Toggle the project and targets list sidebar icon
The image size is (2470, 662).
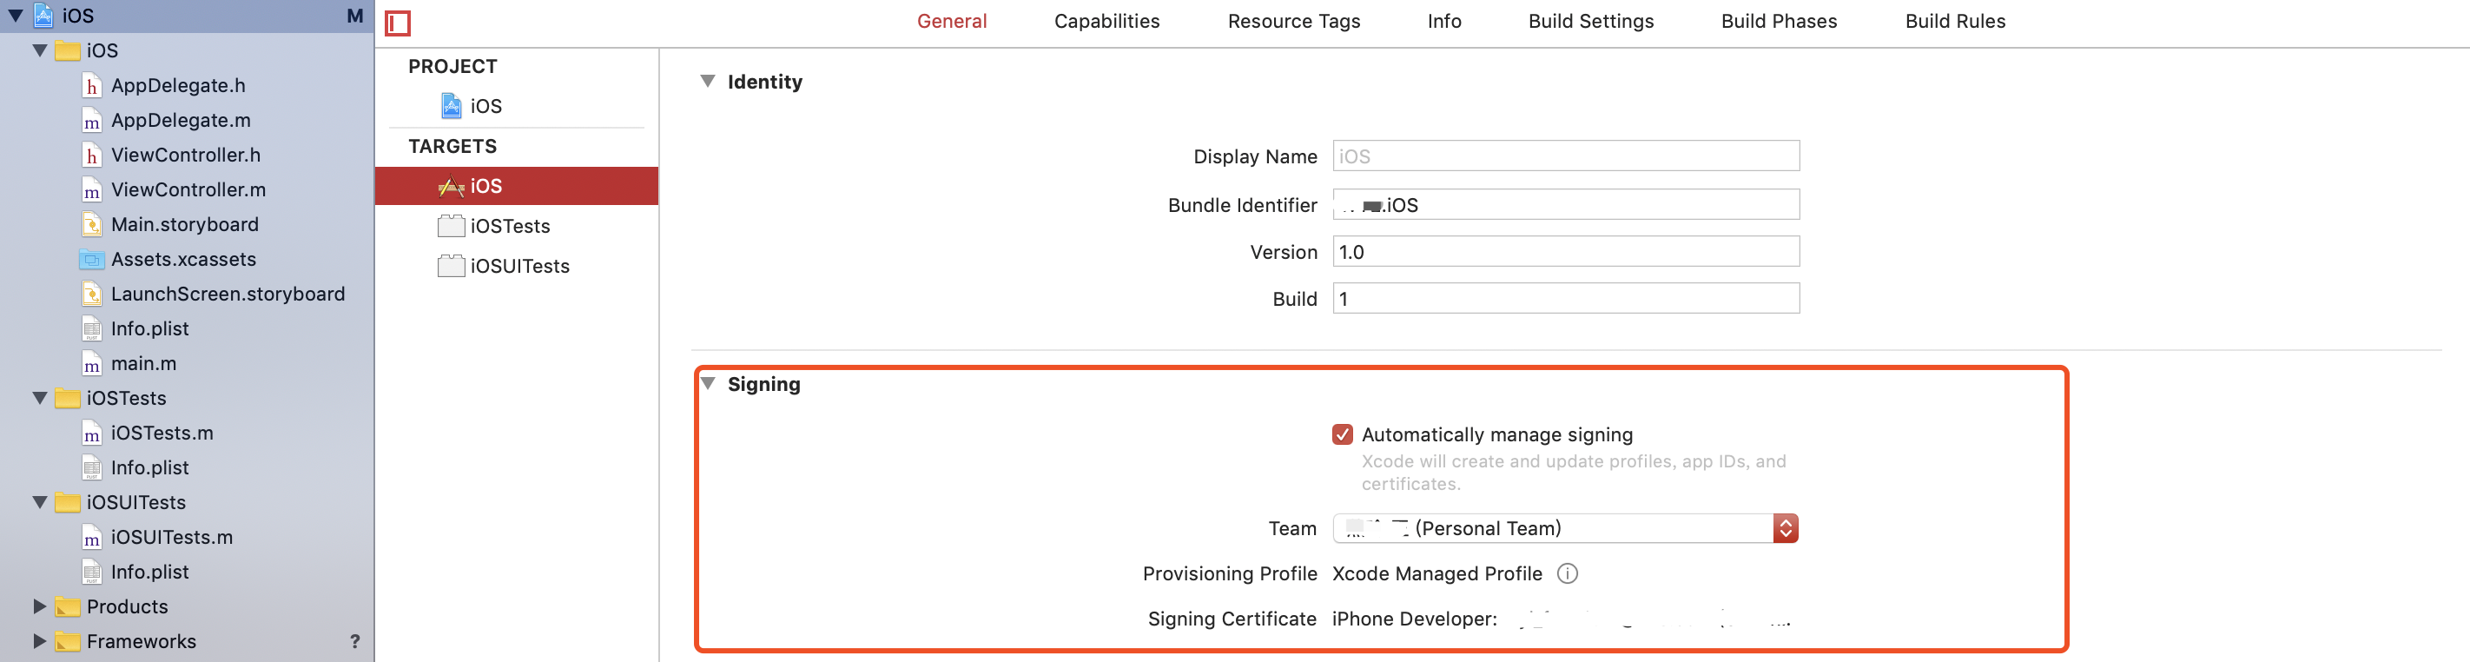[x=397, y=22]
